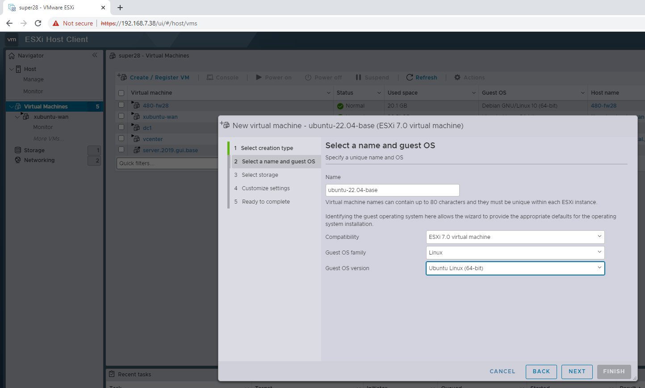Click the FINISH button in wizard
The width and height of the screenshot is (645, 388).
(614, 371)
